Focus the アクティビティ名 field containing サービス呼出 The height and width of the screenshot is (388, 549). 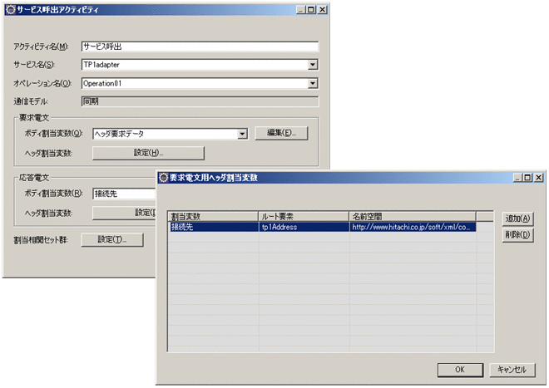[x=200, y=47]
